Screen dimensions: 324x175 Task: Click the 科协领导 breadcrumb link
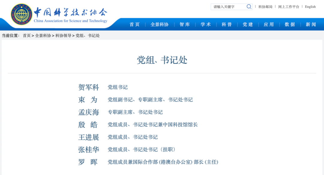click(63, 36)
